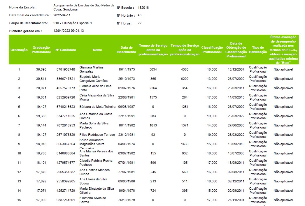
Task: Click birth date 22/11/1991
Action: pos(127,116)
